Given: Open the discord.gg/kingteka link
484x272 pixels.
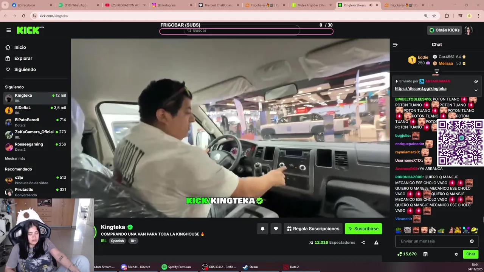Looking at the screenshot, I should 420,89.
